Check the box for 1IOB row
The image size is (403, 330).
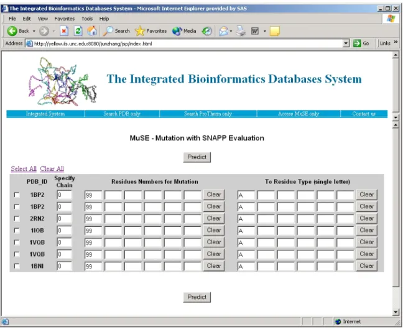17,231
